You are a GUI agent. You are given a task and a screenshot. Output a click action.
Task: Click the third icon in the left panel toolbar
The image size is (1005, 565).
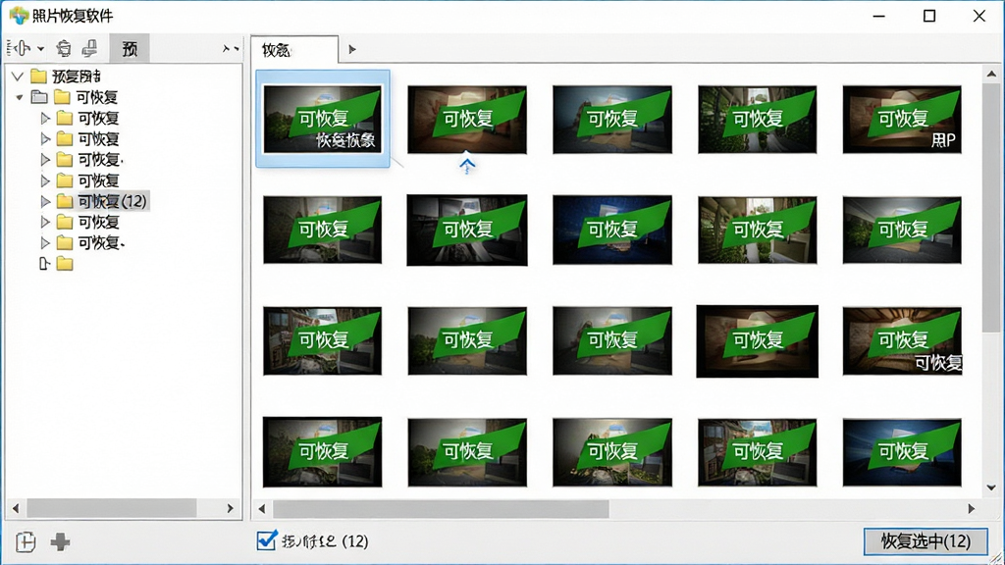click(89, 48)
